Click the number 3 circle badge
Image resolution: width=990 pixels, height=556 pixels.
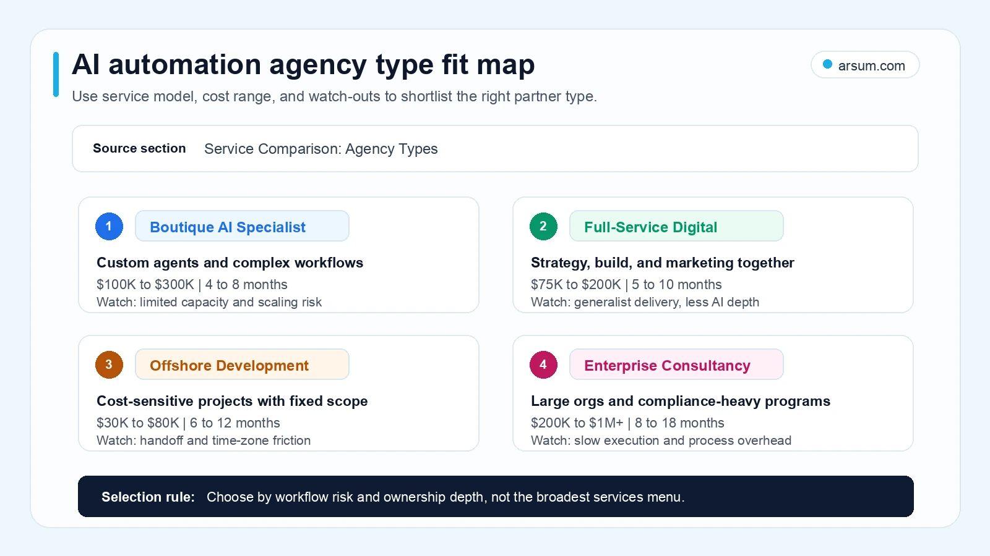pos(109,364)
